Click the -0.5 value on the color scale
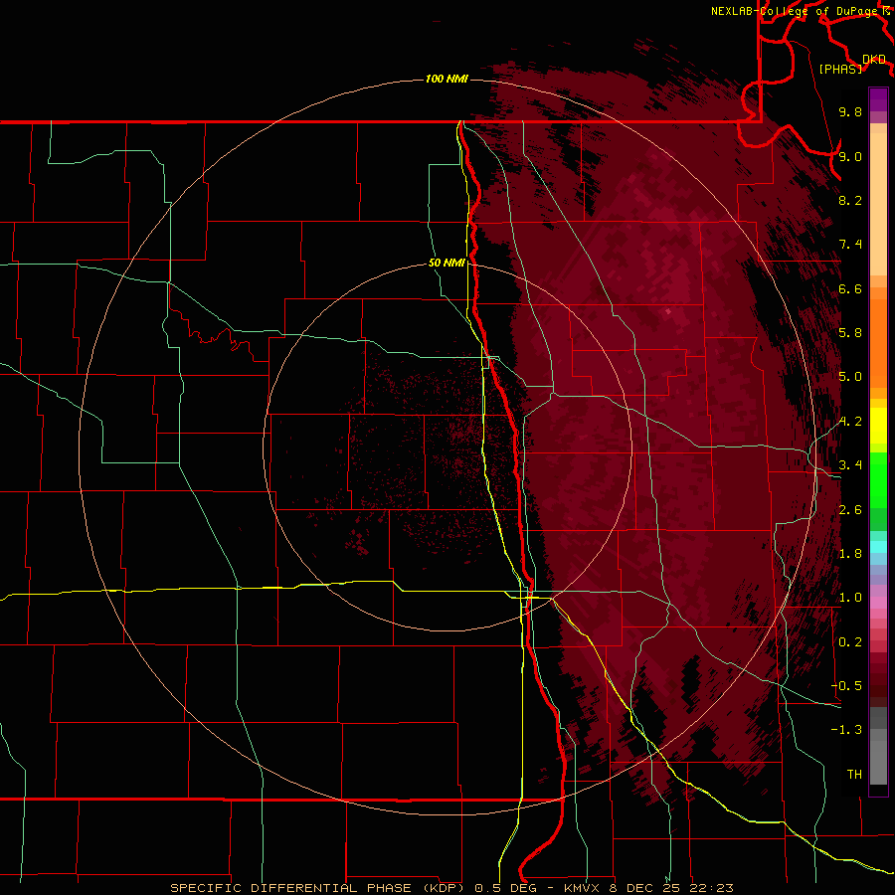 (x=846, y=686)
